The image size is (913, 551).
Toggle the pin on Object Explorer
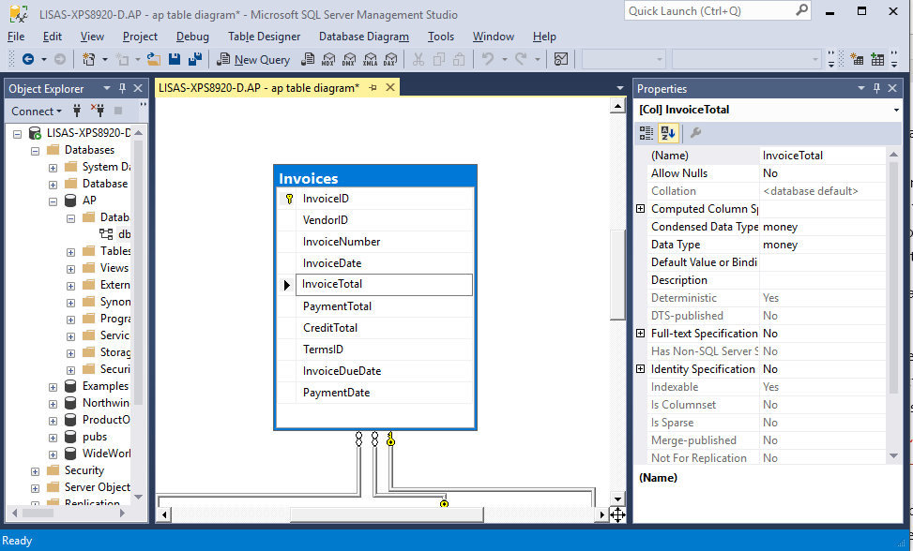point(124,88)
